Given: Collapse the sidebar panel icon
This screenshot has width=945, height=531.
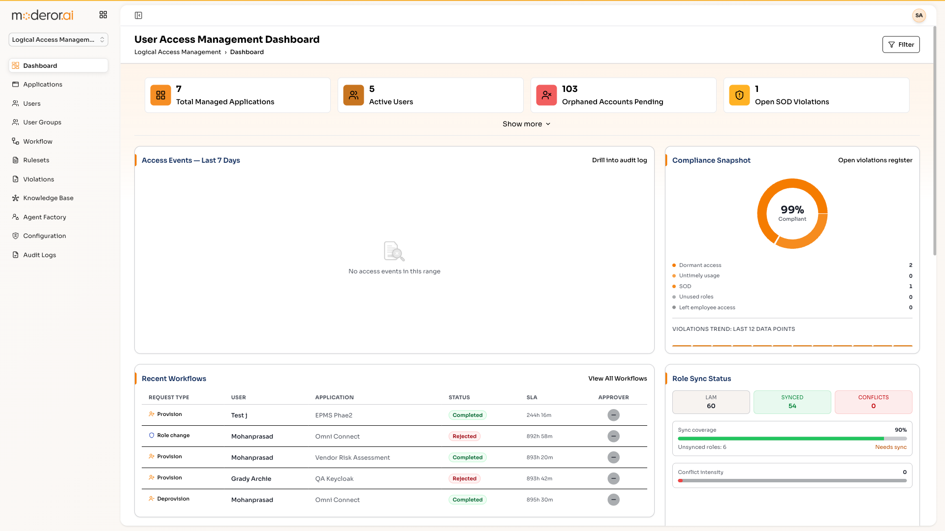Looking at the screenshot, I should [x=138, y=15].
